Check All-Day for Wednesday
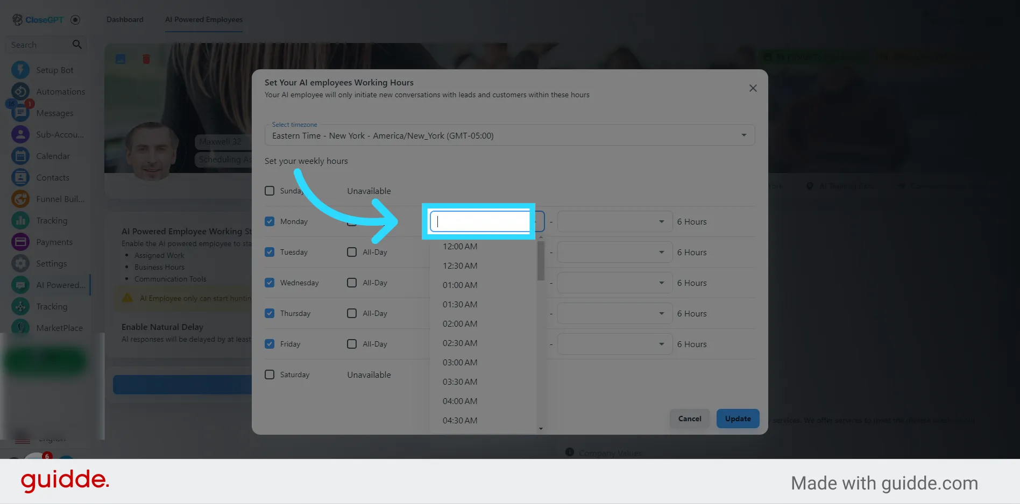This screenshot has width=1020, height=504. pos(352,283)
